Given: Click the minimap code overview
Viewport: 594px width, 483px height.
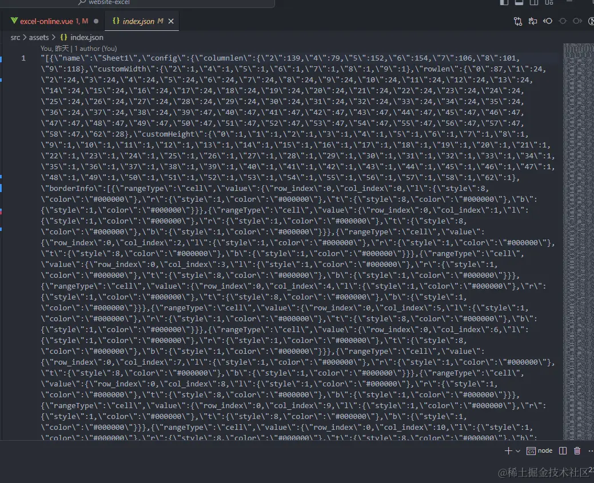Looking at the screenshot, I should click(577, 241).
